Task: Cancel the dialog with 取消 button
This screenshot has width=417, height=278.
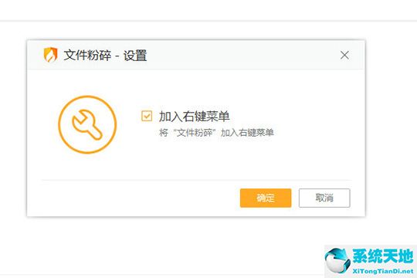Action: click(x=324, y=198)
